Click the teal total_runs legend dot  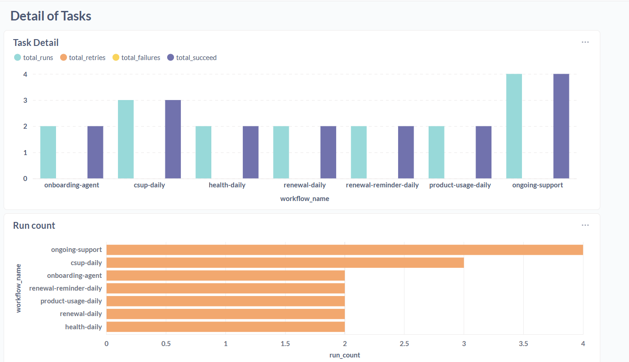18,58
